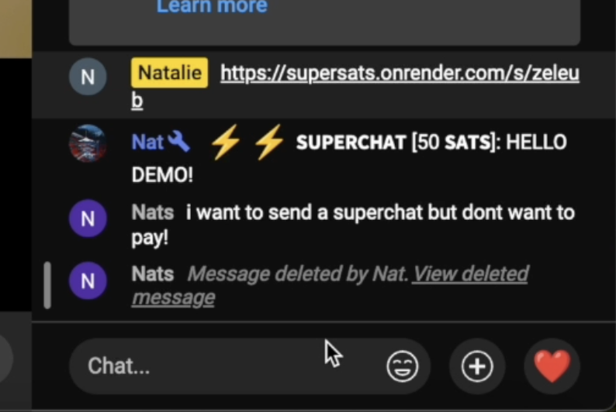The width and height of the screenshot is (616, 412).
Task: Click the first lightning bolt emoji in superchat
Action: pos(226,142)
